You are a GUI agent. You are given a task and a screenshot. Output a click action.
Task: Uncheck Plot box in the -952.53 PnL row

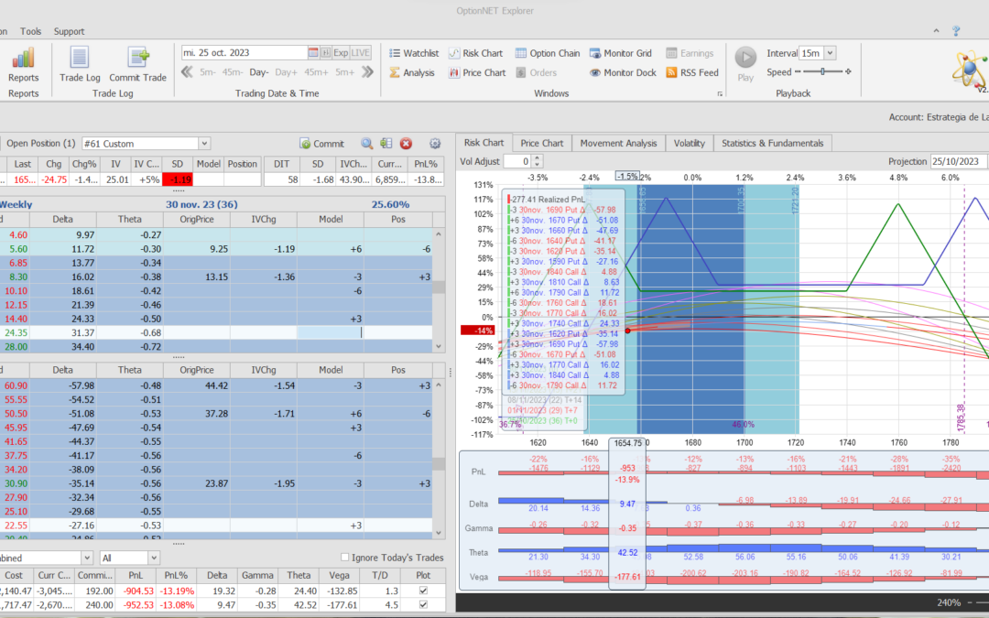[422, 604]
